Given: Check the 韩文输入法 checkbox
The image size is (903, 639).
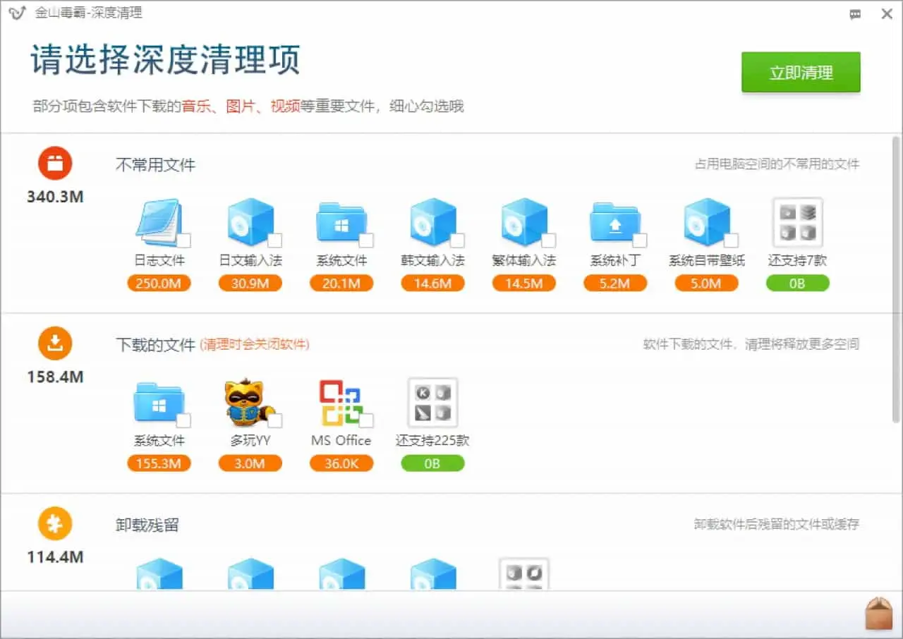Looking at the screenshot, I should [x=457, y=241].
